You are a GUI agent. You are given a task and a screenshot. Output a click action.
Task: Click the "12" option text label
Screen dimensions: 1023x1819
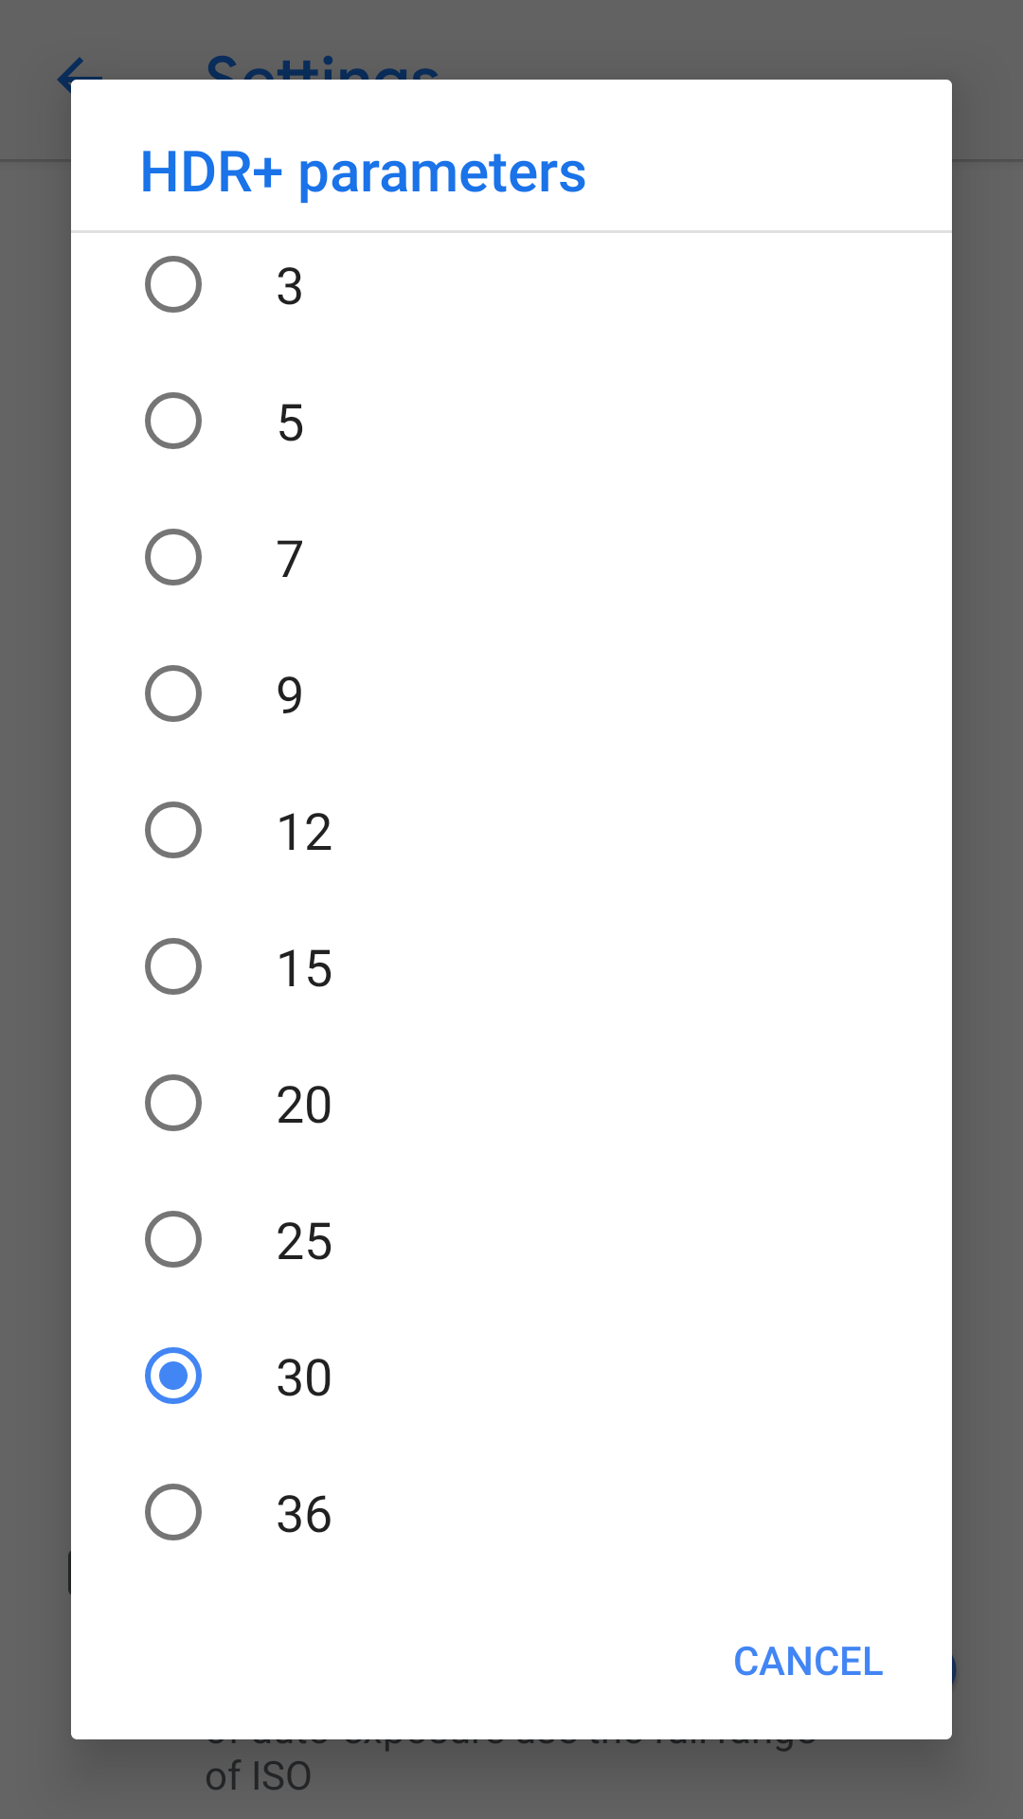point(304,832)
